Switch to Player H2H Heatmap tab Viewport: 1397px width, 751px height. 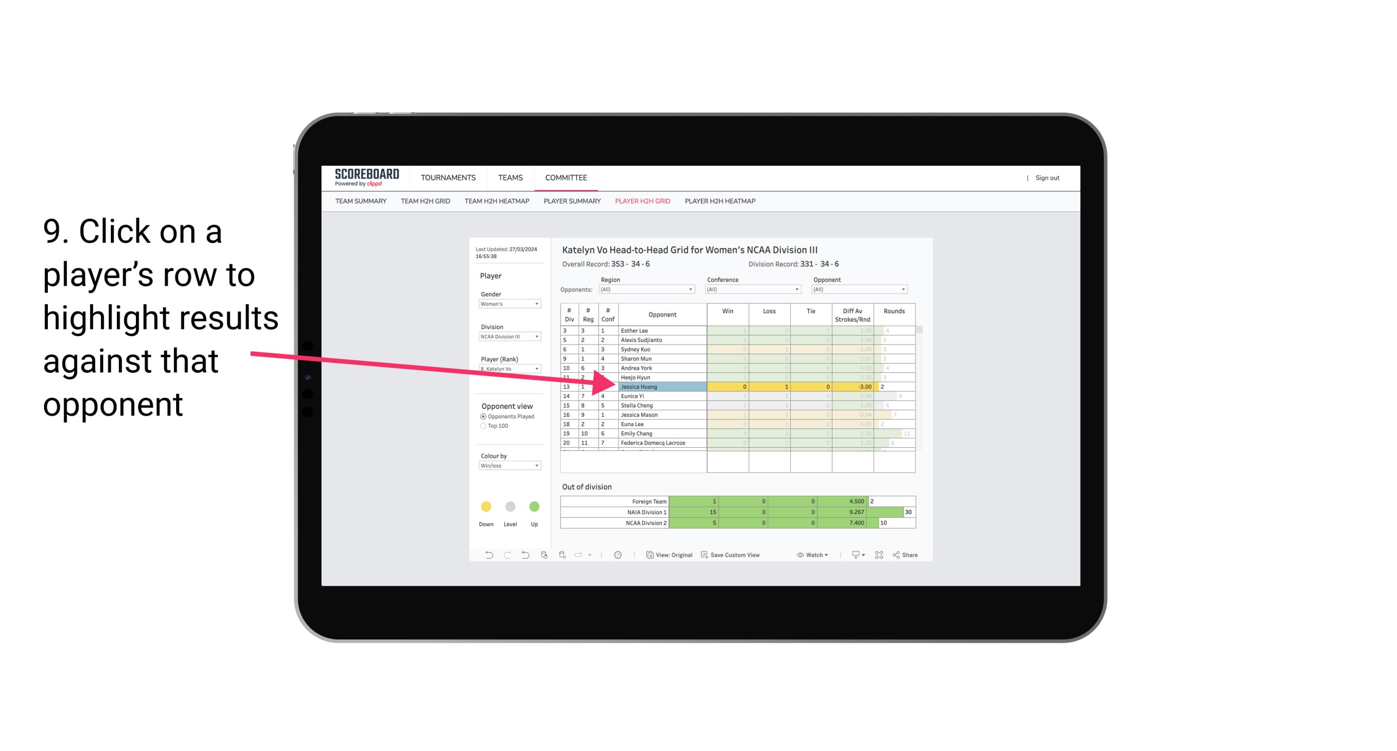(x=720, y=203)
